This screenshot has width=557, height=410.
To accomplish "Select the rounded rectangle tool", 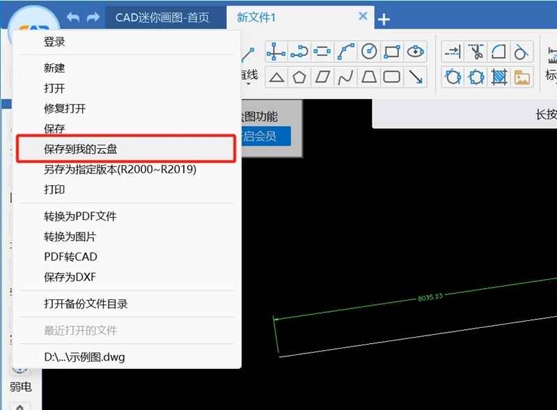I will pyautogui.click(x=390, y=78).
